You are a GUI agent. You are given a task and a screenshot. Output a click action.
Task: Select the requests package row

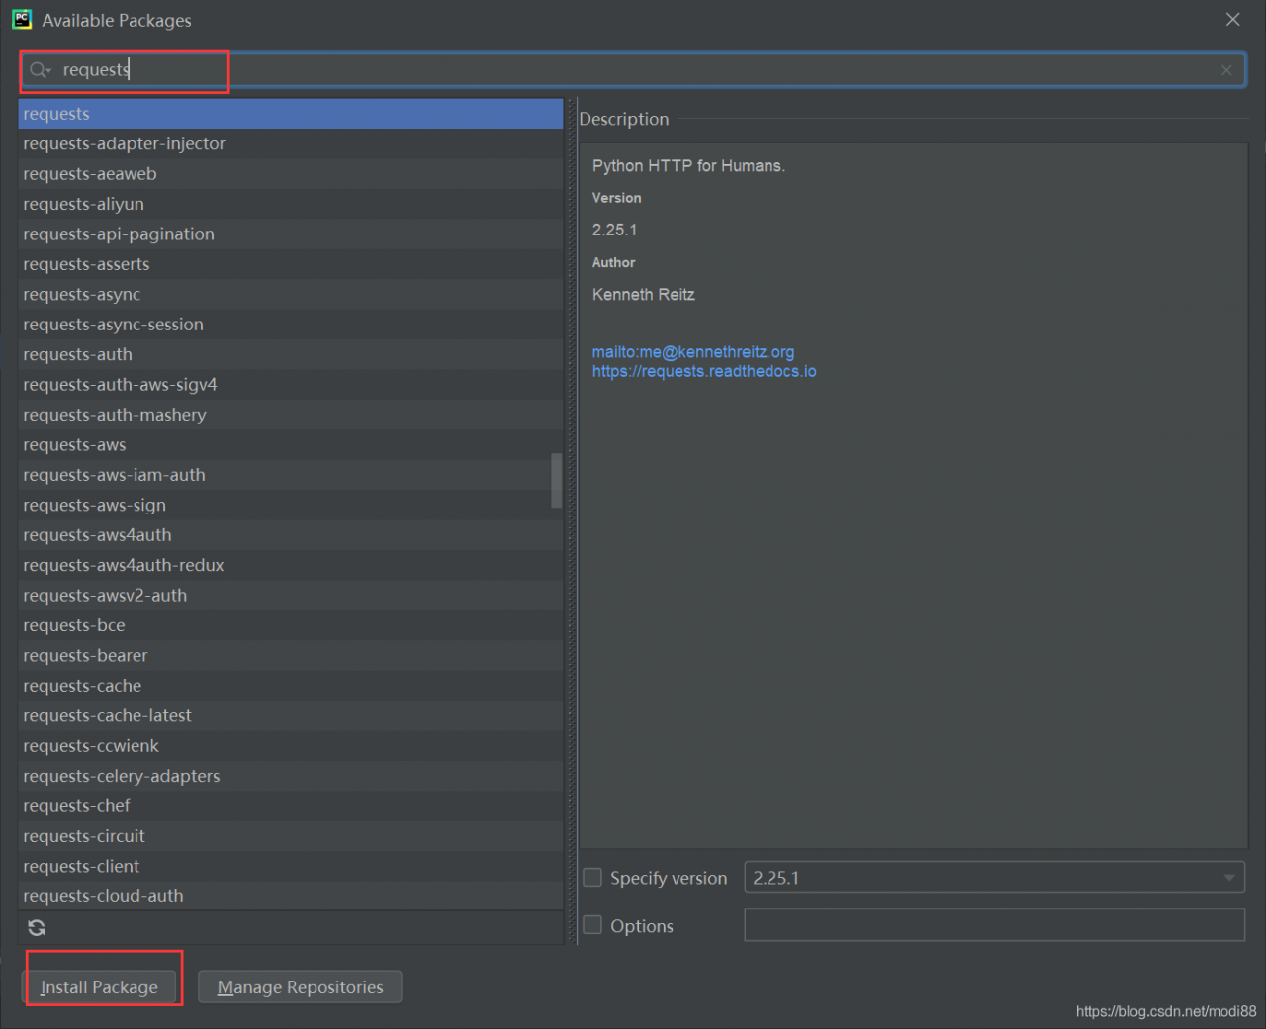click(291, 114)
